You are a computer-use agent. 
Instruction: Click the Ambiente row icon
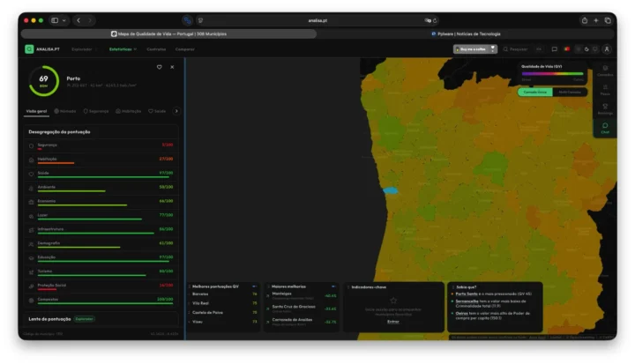coord(31,189)
